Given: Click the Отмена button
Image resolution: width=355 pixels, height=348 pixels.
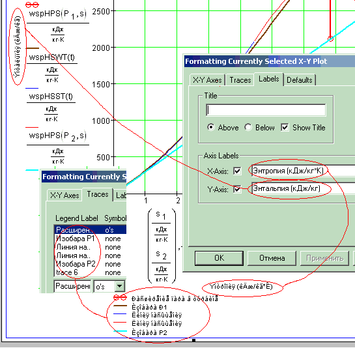Looking at the screenshot, I should click(x=272, y=258).
